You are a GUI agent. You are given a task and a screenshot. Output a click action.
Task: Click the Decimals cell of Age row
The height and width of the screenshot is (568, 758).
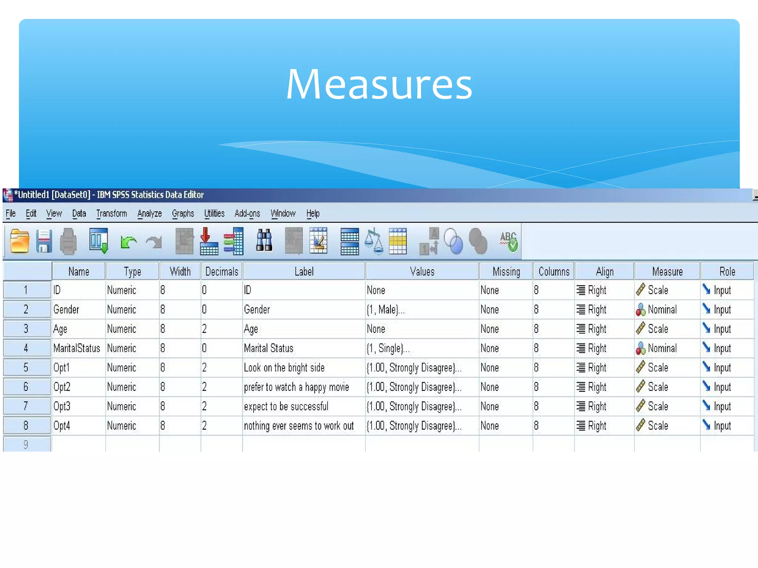(222, 329)
